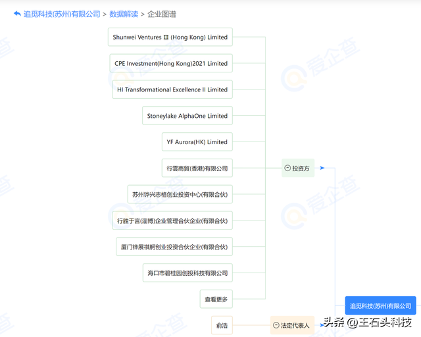Open the 追觅科技(苏州)有限公司 breadcrumb link

(62, 14)
